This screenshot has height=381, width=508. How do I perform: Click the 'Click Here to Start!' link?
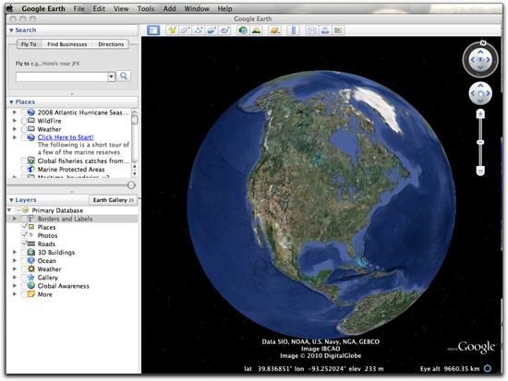(66, 137)
